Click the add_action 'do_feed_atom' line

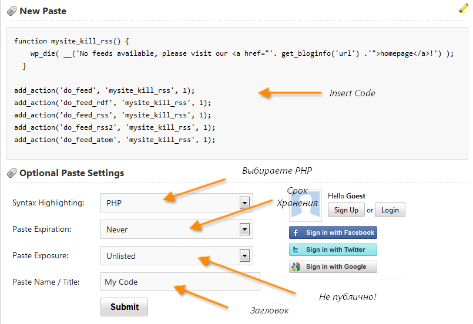(115, 140)
